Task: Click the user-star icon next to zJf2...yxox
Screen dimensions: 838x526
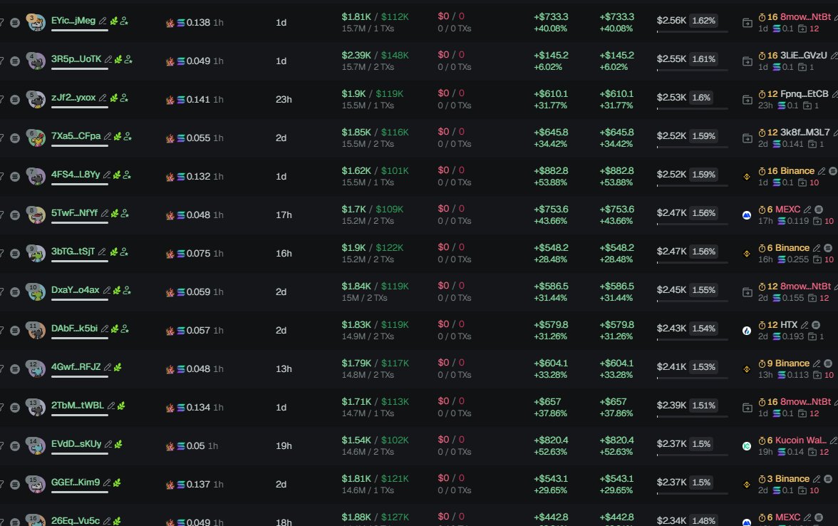Action: [x=124, y=98]
